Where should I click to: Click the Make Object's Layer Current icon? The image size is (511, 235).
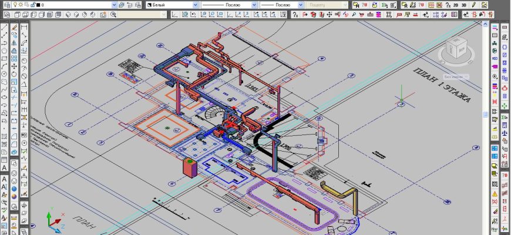point(121,5)
